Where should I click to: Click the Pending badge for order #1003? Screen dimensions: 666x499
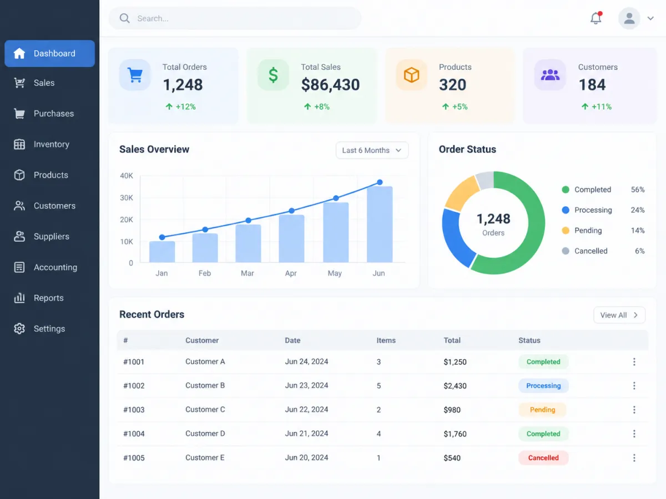coord(542,410)
